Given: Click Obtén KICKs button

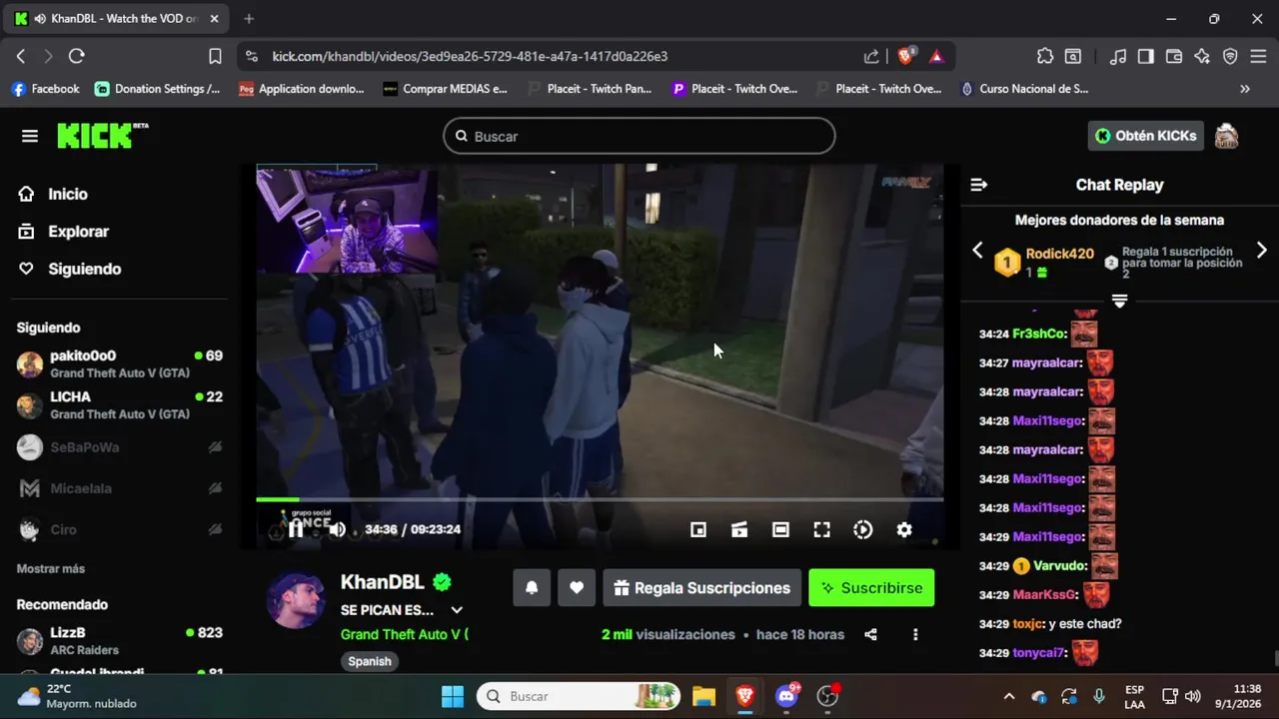Looking at the screenshot, I should (1146, 136).
